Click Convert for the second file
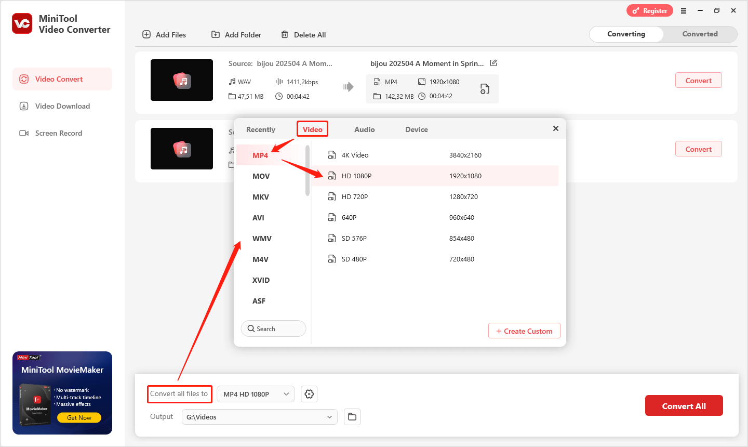 pos(699,149)
